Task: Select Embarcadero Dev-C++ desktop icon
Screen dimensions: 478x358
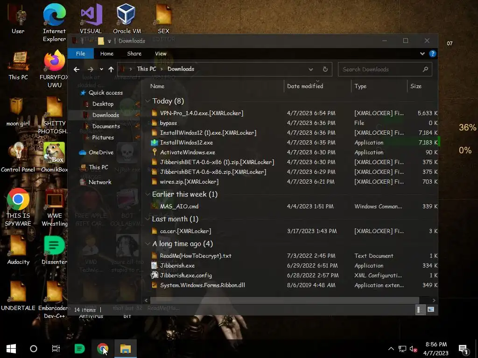Action: [54, 300]
